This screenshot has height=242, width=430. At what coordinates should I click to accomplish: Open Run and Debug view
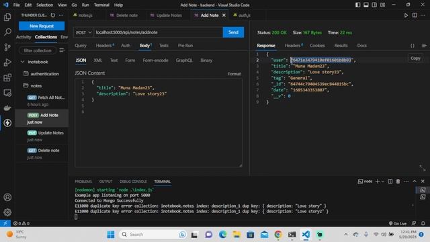click(7, 63)
